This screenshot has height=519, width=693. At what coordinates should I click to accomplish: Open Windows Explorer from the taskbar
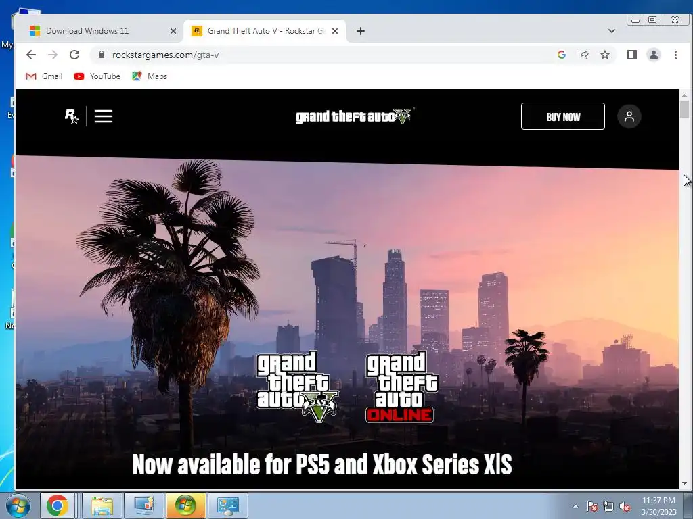click(102, 505)
